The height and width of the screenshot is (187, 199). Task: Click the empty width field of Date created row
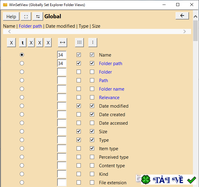tap(62, 114)
